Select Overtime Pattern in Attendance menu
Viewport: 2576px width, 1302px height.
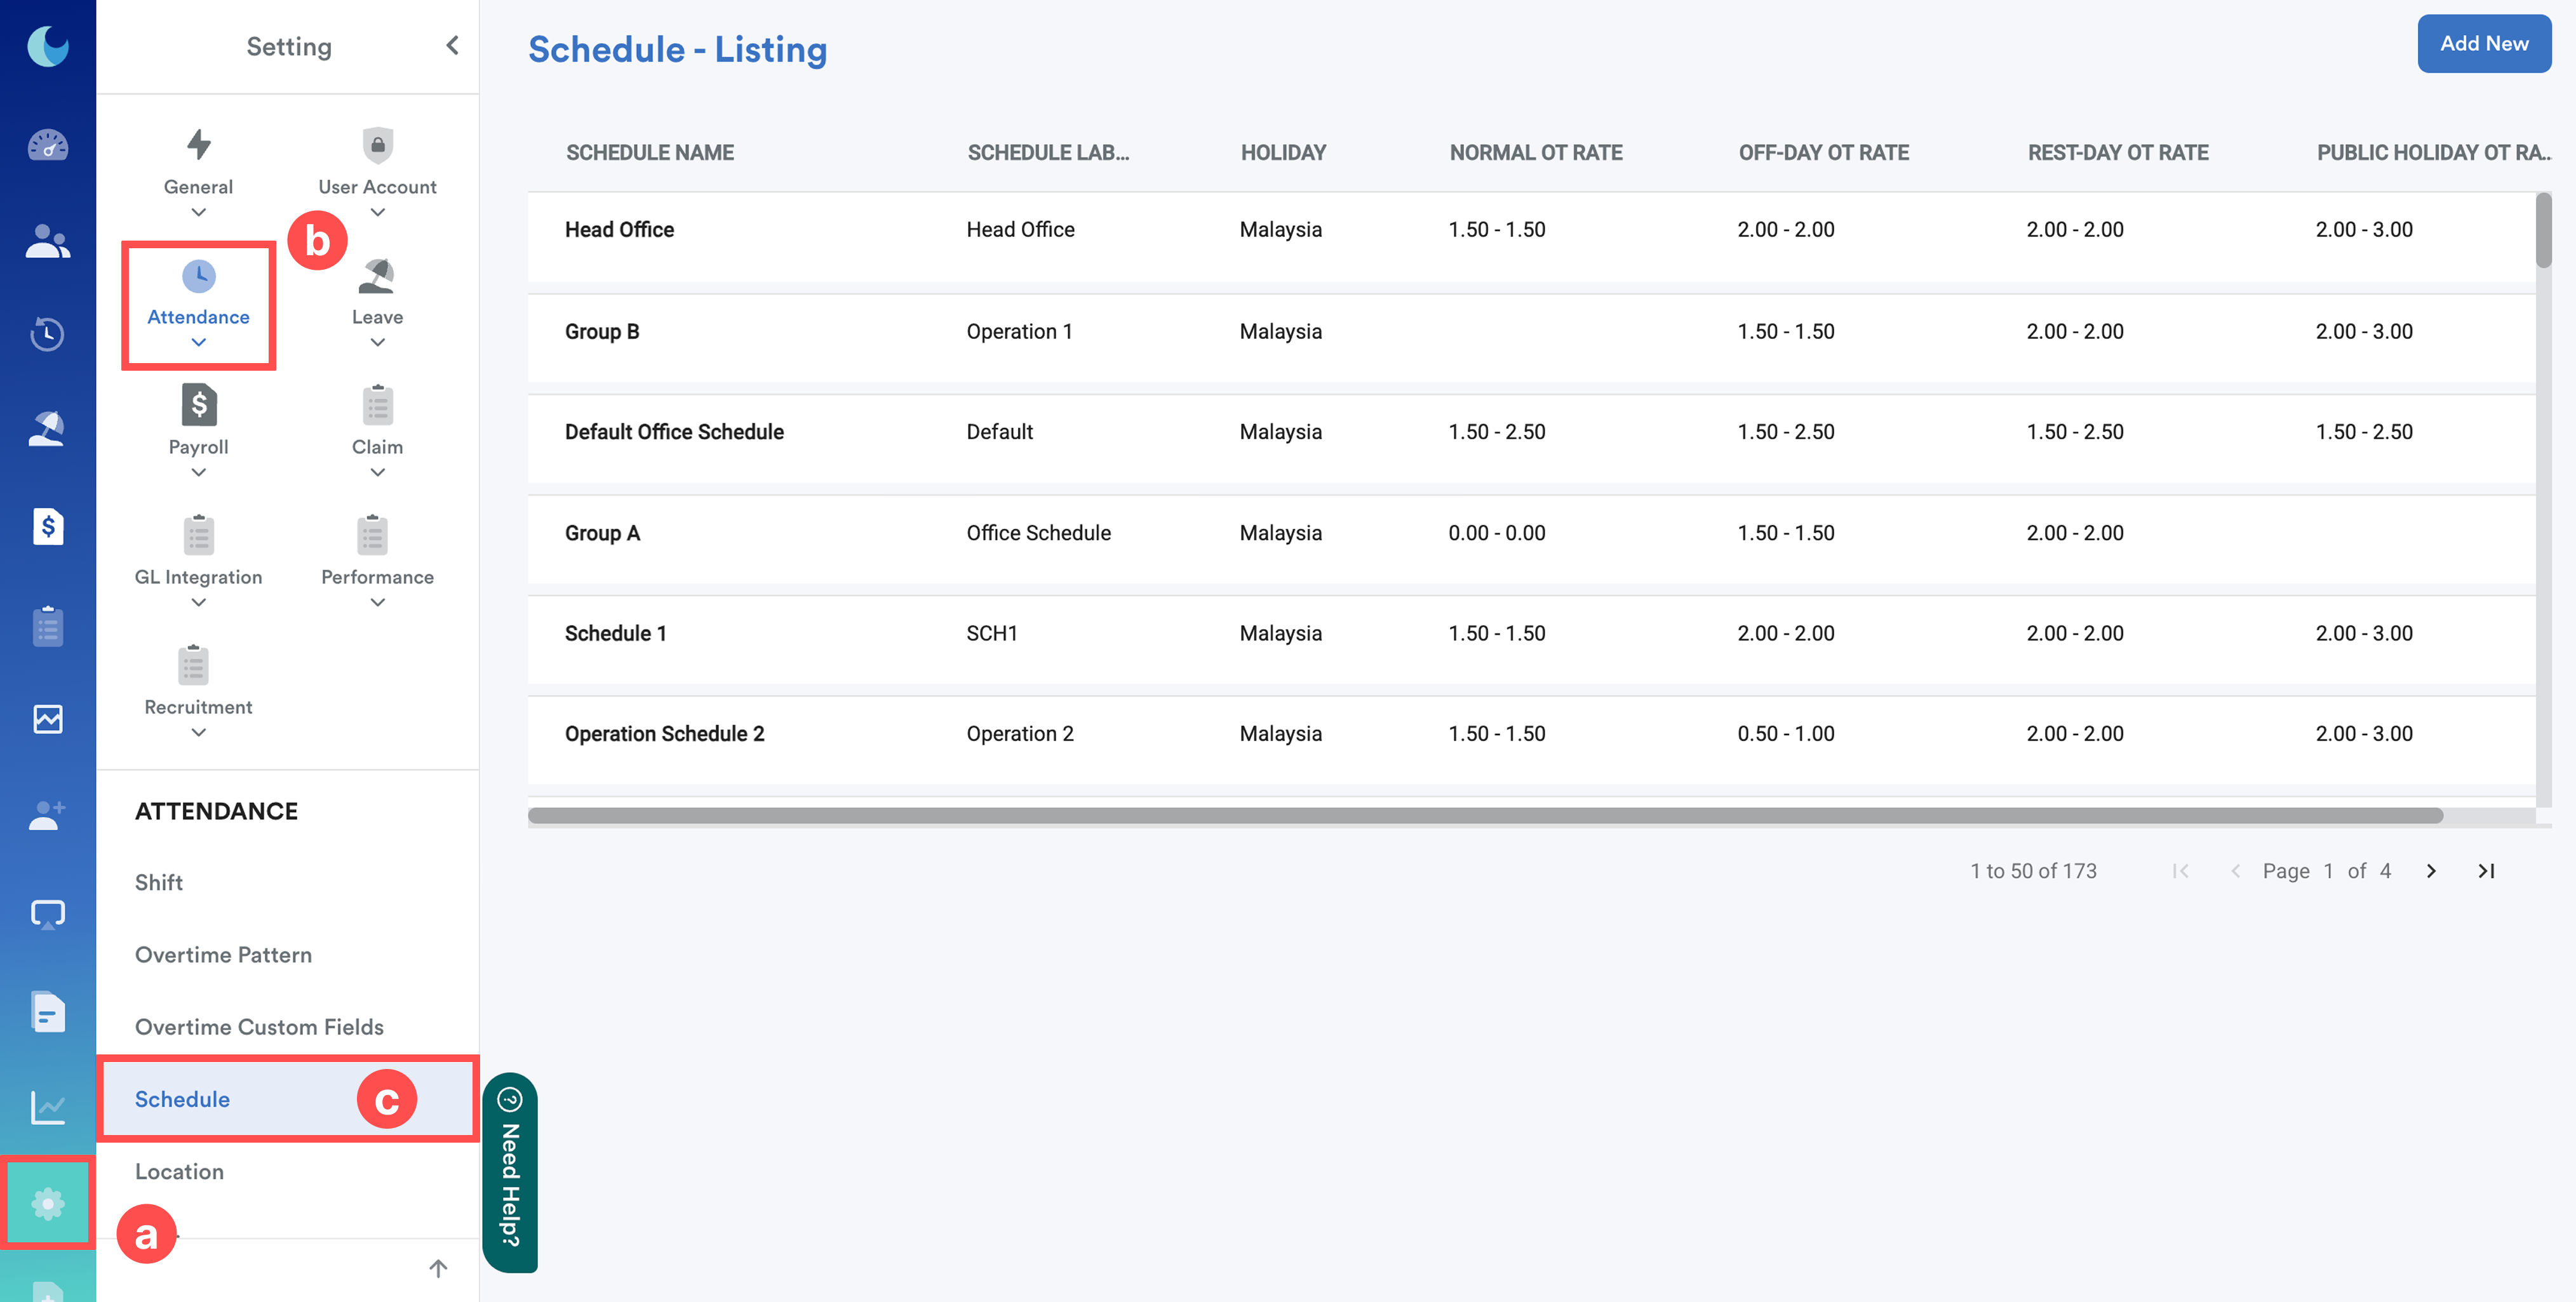pos(223,954)
